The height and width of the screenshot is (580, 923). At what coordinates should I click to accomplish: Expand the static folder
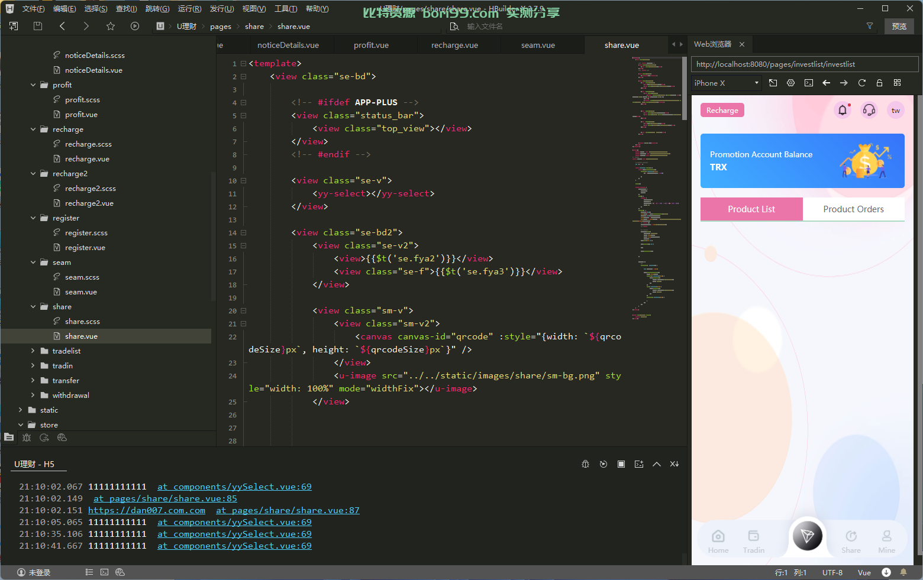21,410
